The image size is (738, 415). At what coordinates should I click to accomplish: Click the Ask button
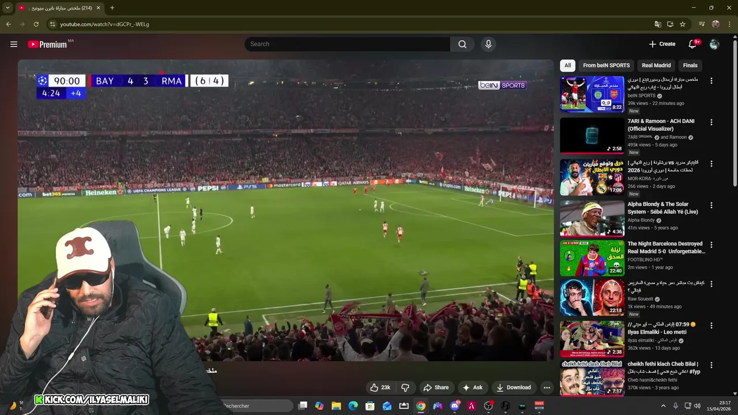click(472, 387)
